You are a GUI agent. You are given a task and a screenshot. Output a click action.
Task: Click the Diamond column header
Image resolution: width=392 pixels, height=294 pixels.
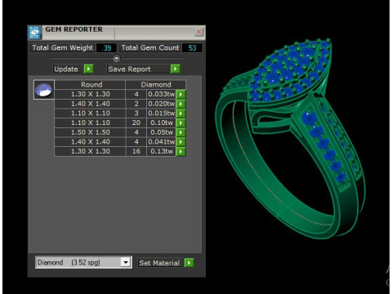point(156,85)
